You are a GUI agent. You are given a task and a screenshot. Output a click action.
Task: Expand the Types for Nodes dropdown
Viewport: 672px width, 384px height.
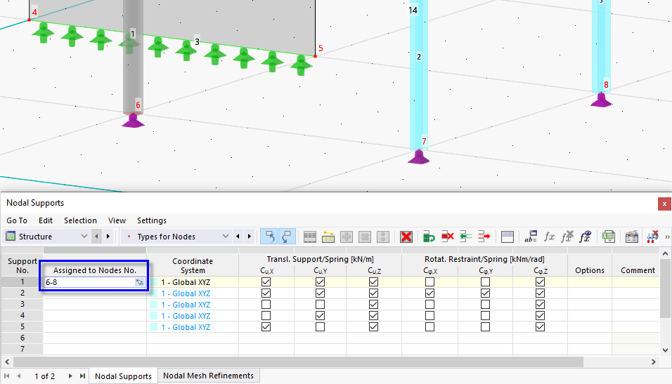tap(226, 237)
